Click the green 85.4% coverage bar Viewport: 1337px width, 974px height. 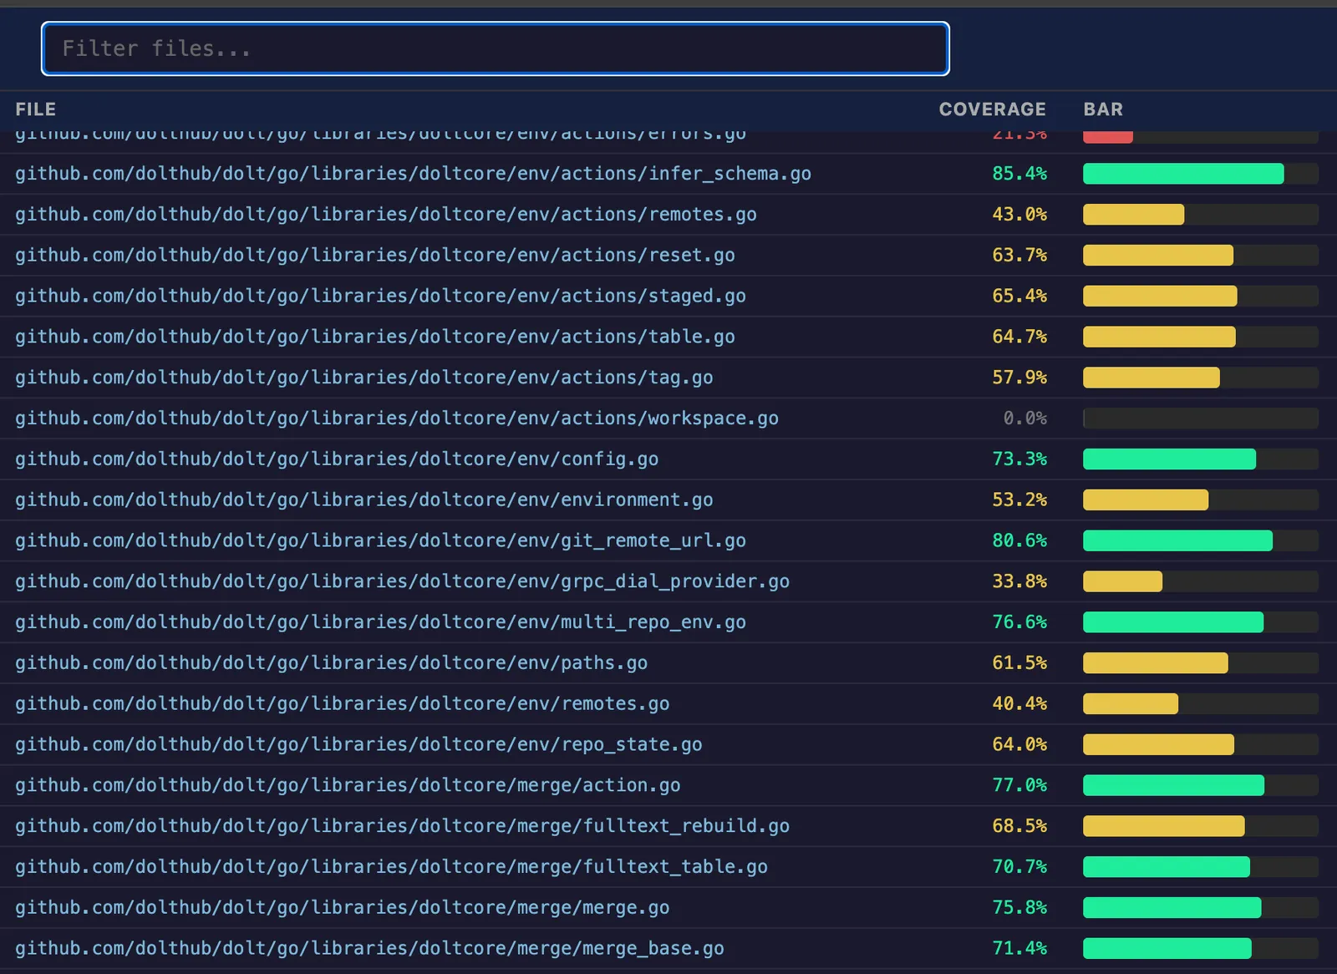tap(1182, 174)
